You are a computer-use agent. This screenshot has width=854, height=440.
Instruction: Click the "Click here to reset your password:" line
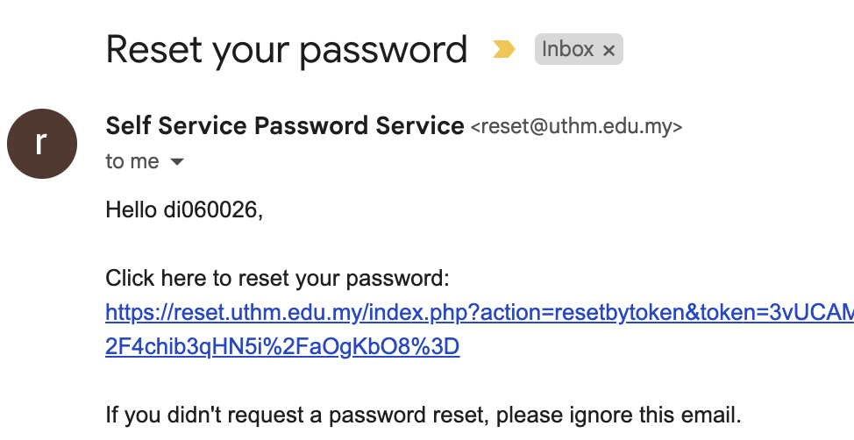[277, 279]
